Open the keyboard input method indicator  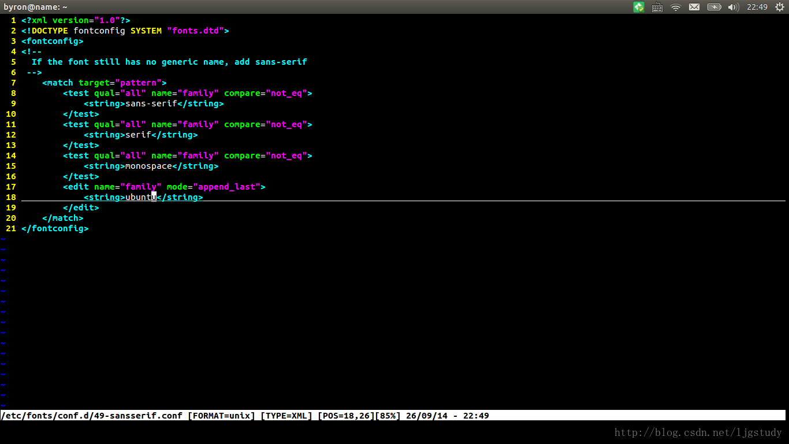657,7
